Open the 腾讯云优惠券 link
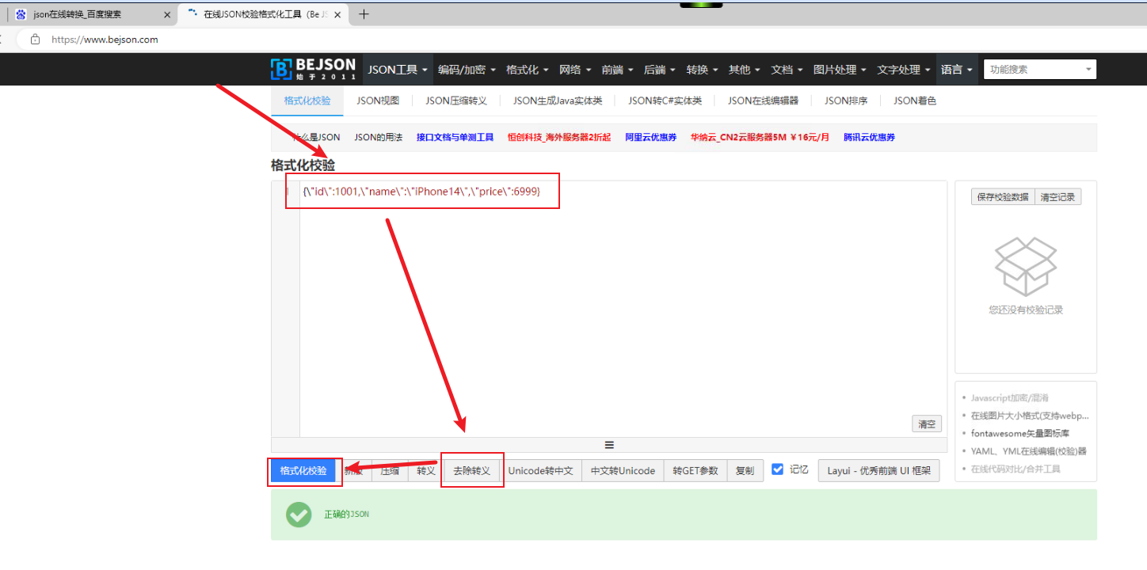This screenshot has width=1147, height=570. tap(869, 138)
